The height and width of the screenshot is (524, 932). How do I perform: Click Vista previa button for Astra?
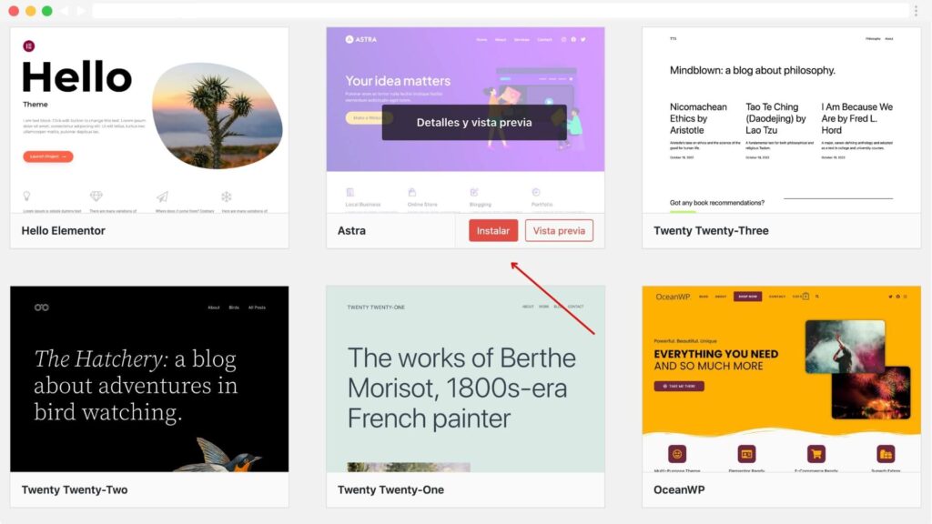[x=559, y=231]
